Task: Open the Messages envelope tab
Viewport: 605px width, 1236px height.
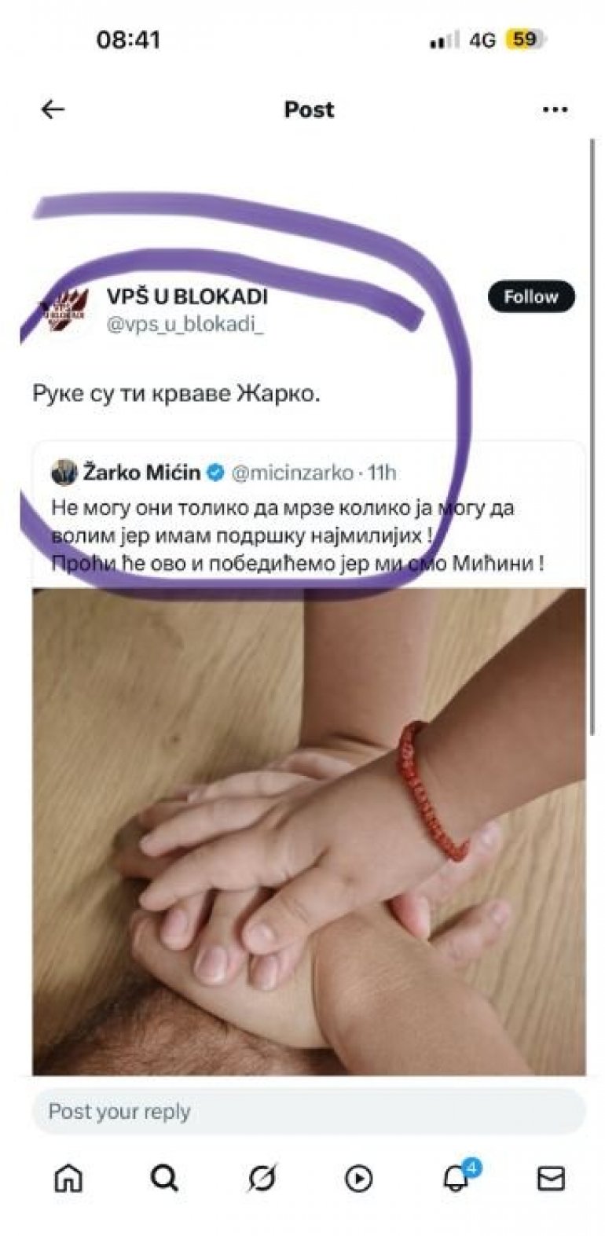Action: [x=551, y=1179]
